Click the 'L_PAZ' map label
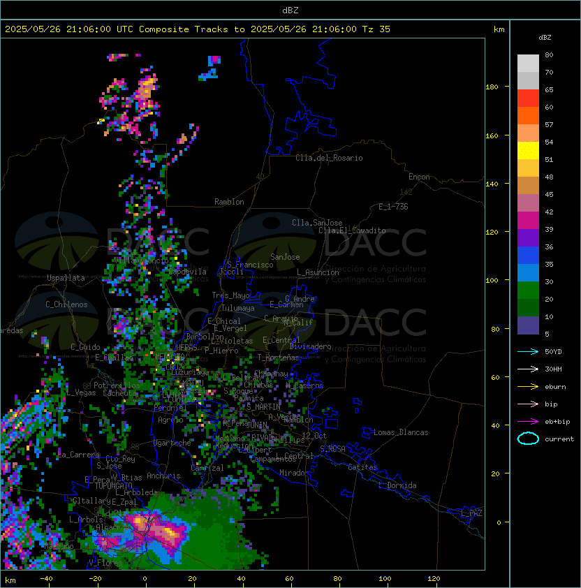Viewport: 581px width, 588px height. [471, 513]
